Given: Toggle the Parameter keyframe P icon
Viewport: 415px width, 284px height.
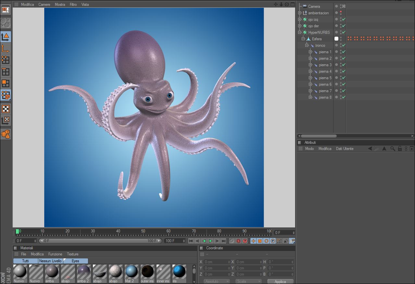Looking at the screenshot, I should 273,241.
